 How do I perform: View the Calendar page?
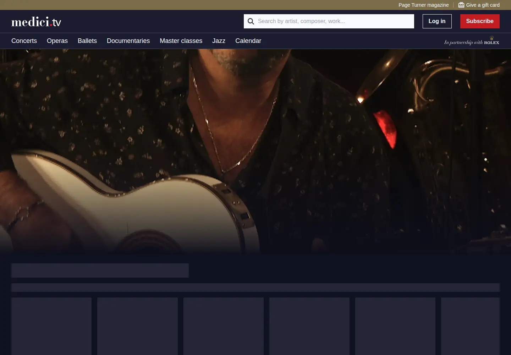click(x=248, y=41)
